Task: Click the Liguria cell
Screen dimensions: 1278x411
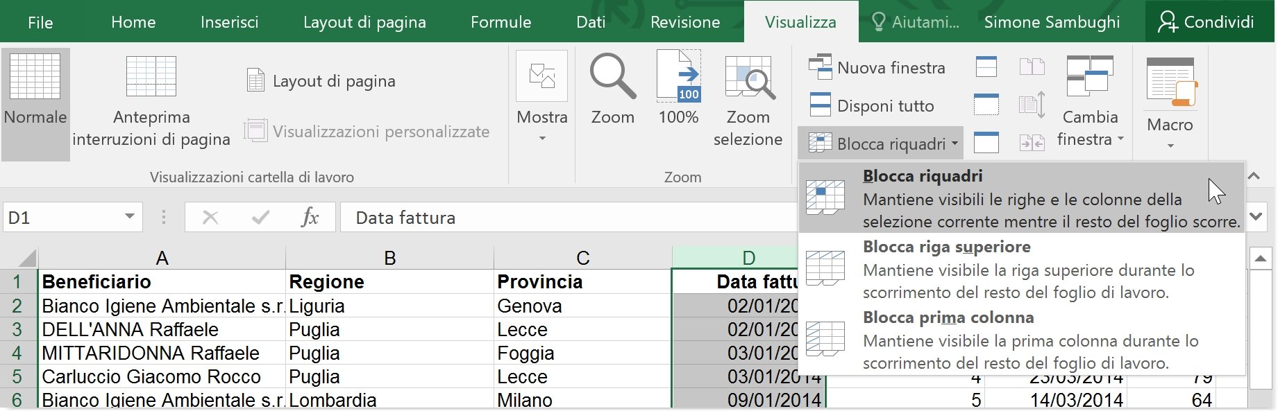Action: pyautogui.click(x=389, y=306)
